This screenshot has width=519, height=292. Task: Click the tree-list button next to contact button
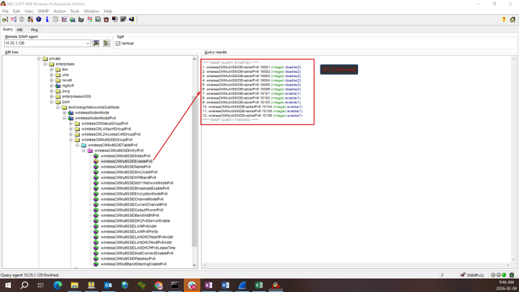pyautogui.click(x=107, y=43)
